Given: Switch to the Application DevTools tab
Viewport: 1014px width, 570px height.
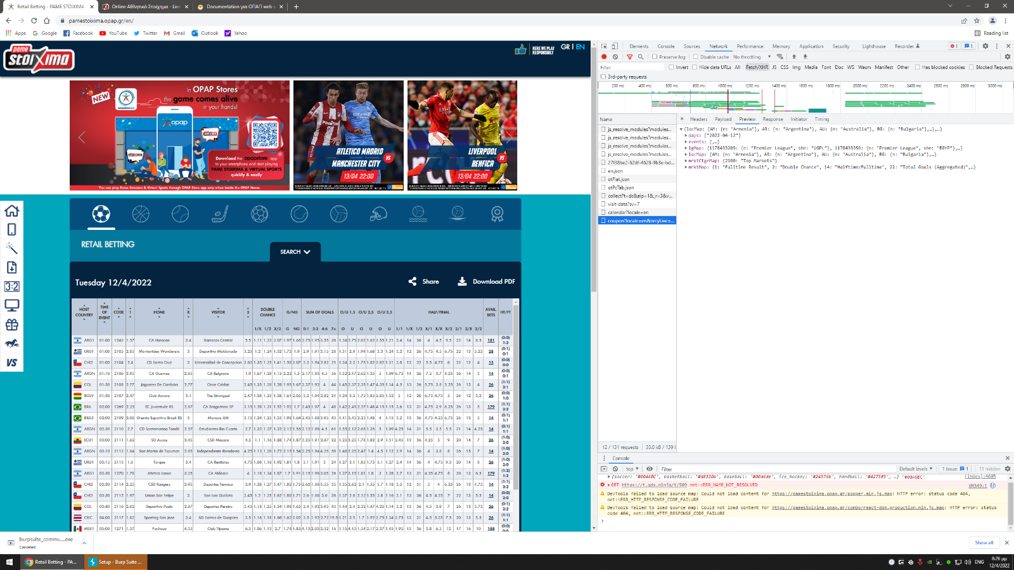Looking at the screenshot, I should (x=811, y=46).
